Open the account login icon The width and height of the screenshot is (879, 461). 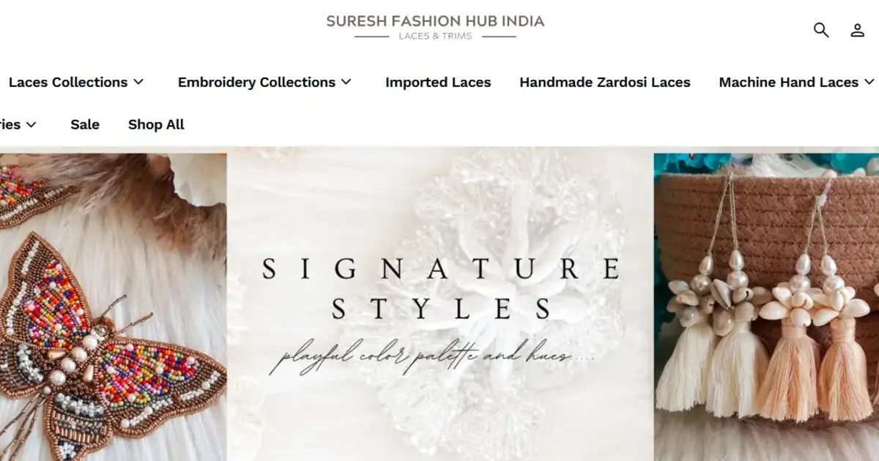tap(857, 30)
